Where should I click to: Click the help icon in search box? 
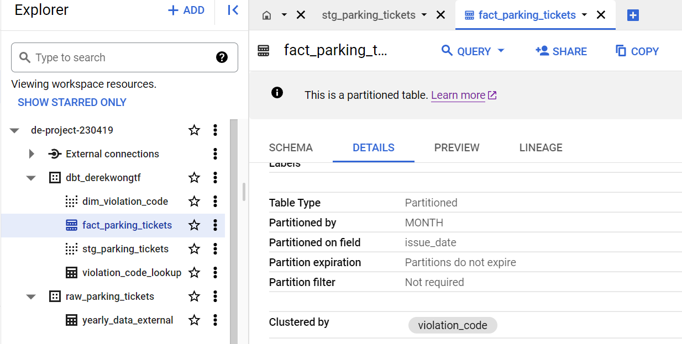(x=222, y=57)
